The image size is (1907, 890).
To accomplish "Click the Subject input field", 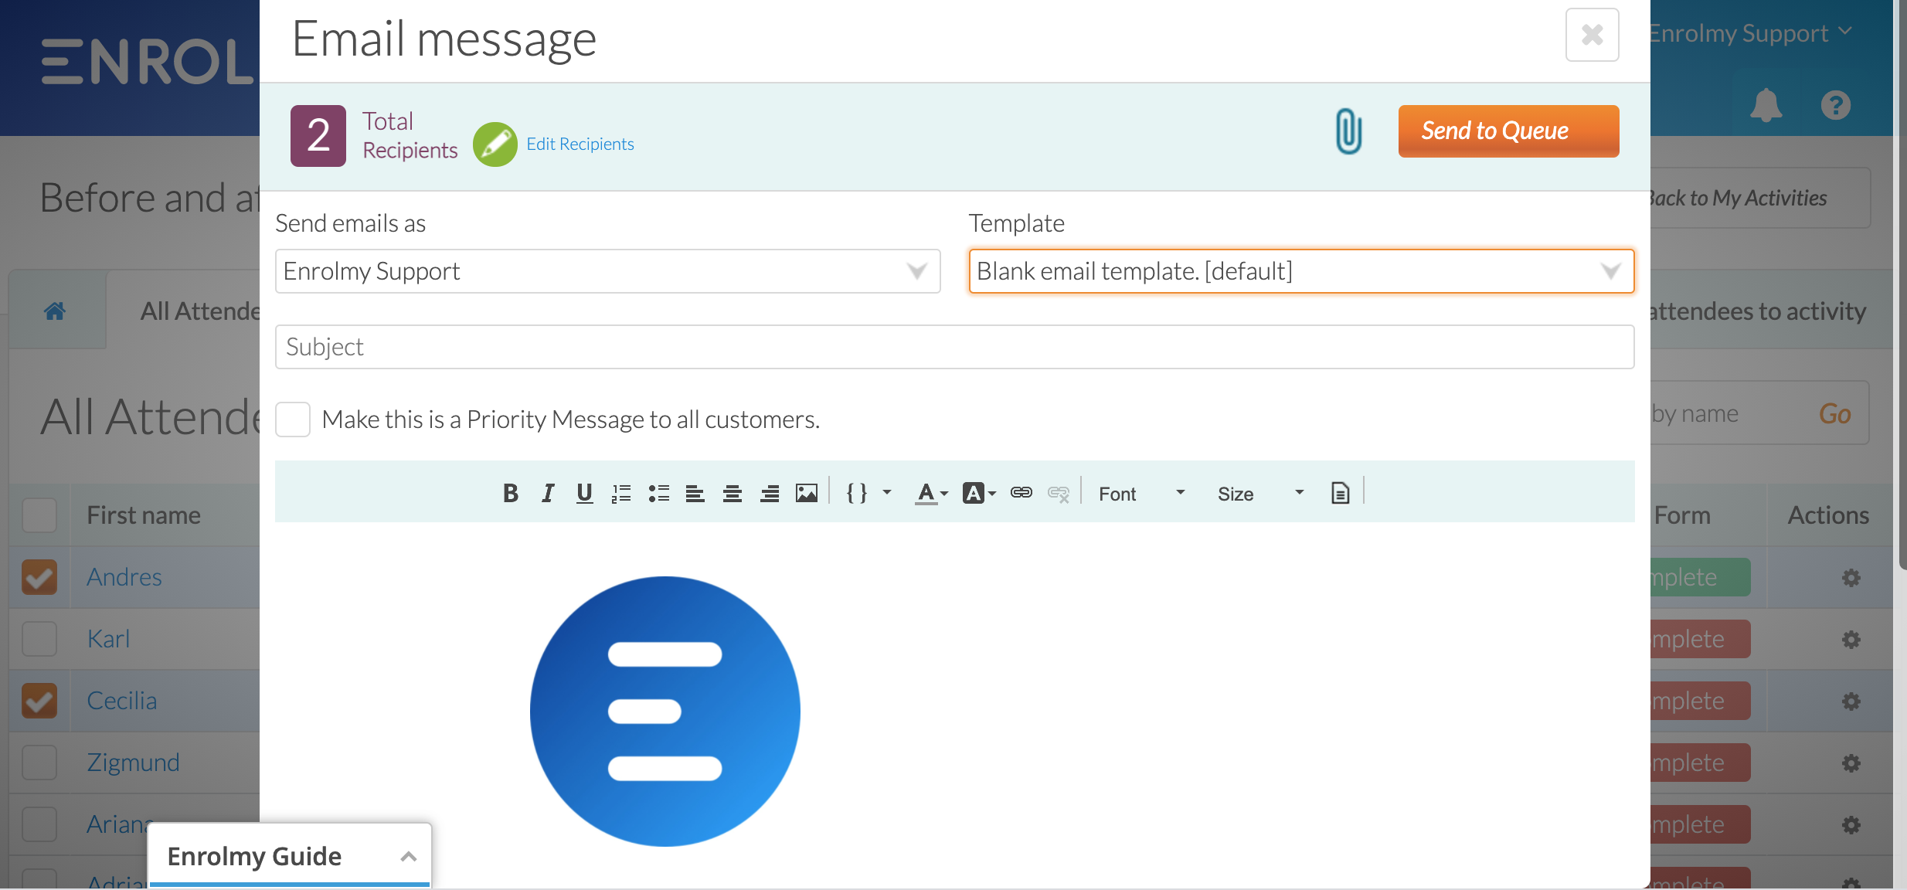I will (954, 347).
